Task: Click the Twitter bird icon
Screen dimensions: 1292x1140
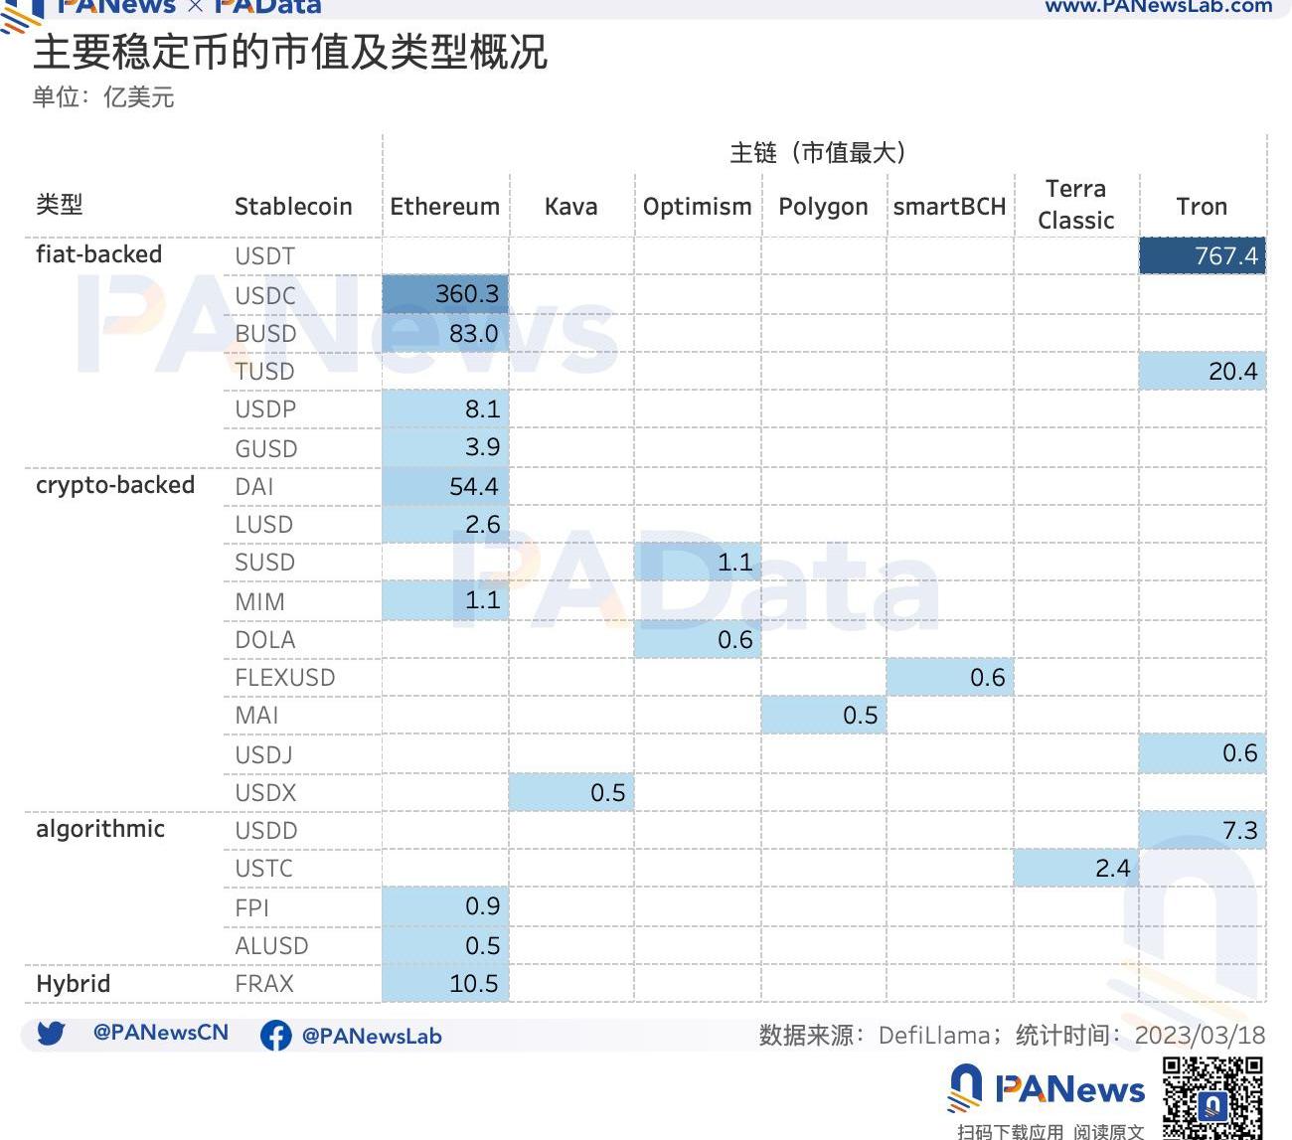Action: tap(51, 1034)
